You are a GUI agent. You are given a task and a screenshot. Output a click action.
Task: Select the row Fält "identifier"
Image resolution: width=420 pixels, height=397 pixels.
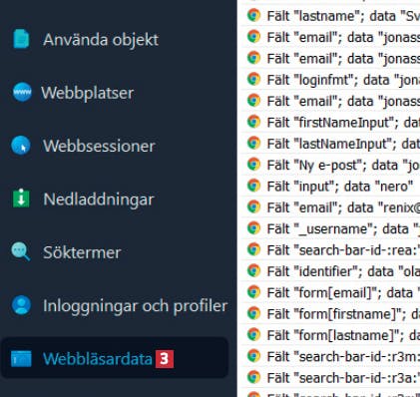pos(330,271)
